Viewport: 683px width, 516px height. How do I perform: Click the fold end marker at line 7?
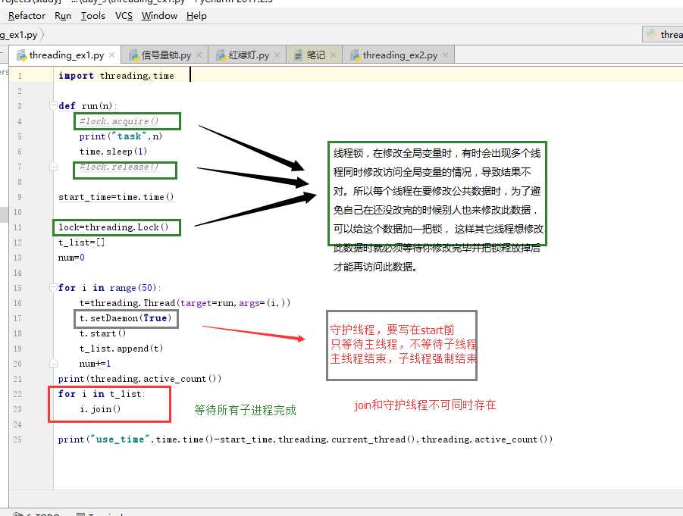[x=53, y=167]
